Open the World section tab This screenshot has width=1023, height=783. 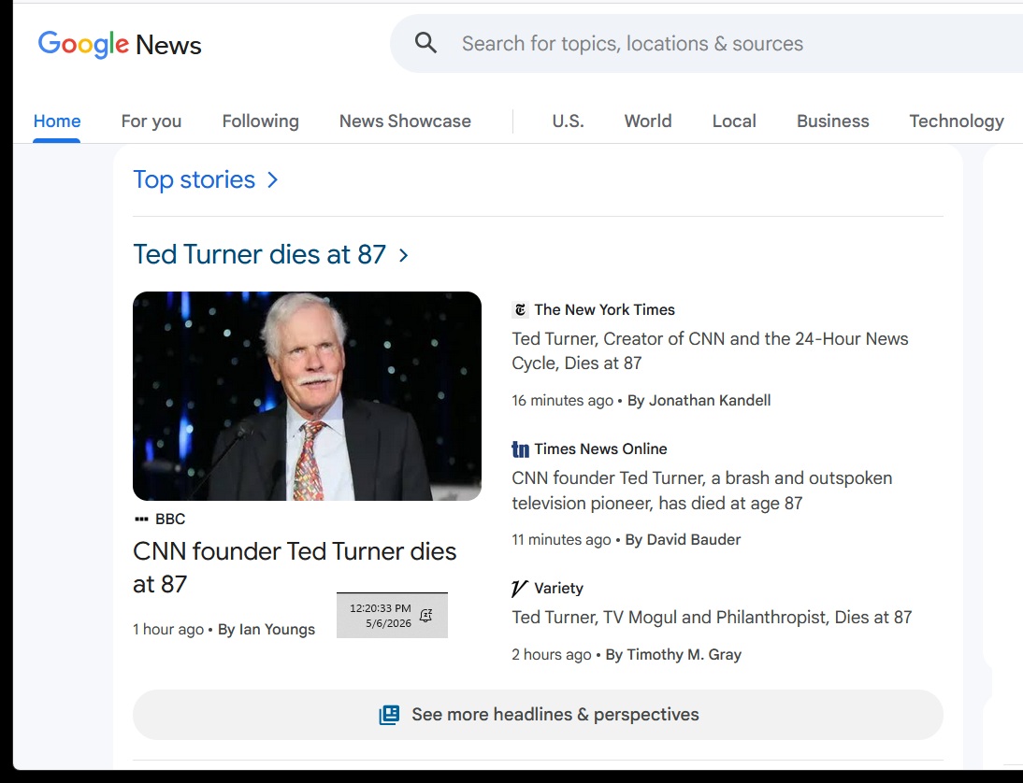[648, 121]
